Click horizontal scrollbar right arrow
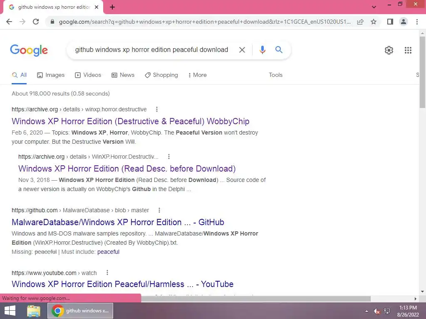This screenshot has height=319, width=426. click(x=416, y=299)
